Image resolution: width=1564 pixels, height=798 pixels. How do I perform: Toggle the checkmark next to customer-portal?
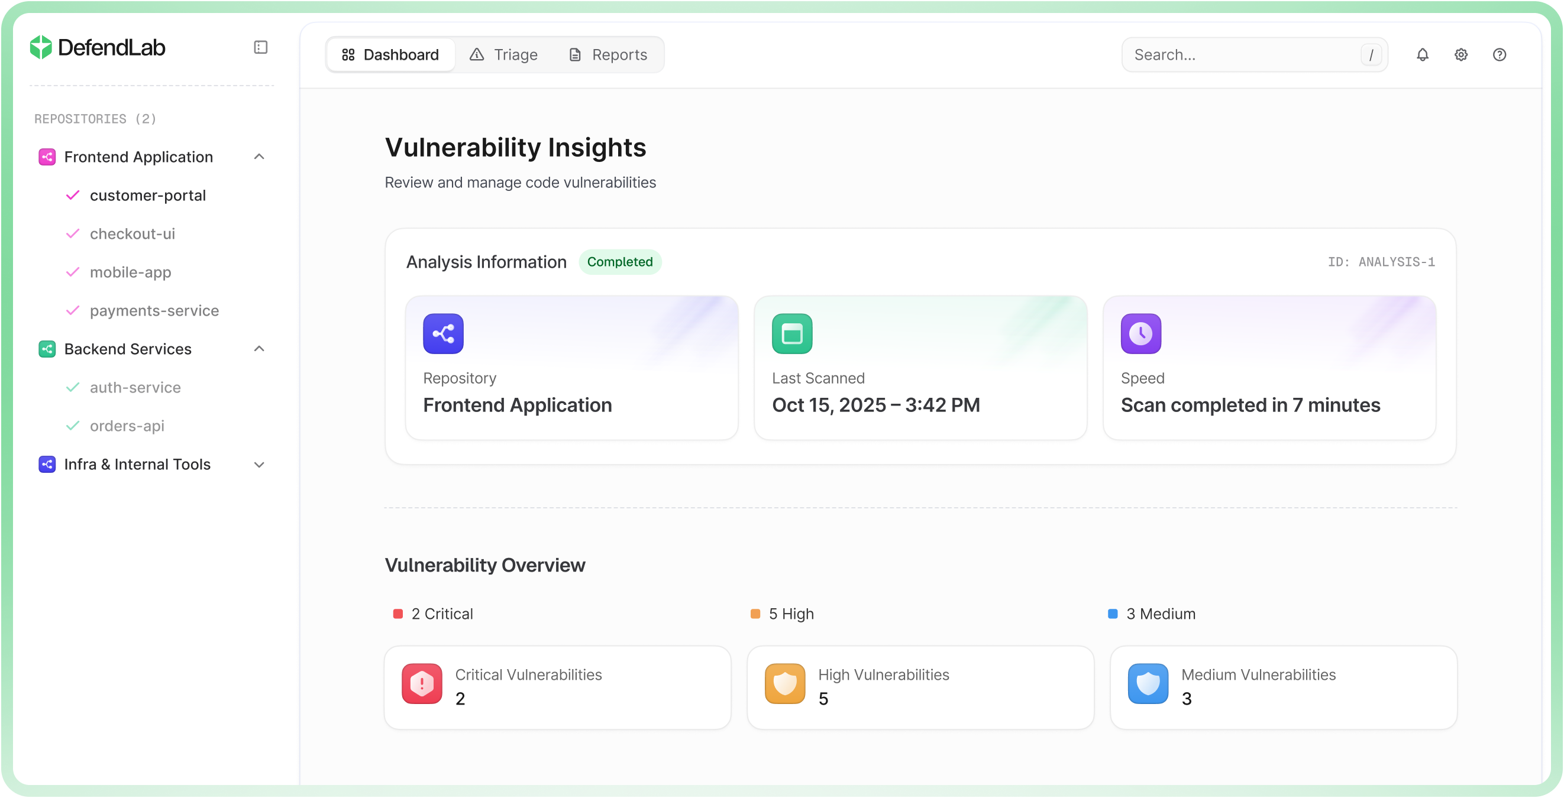[73, 196]
